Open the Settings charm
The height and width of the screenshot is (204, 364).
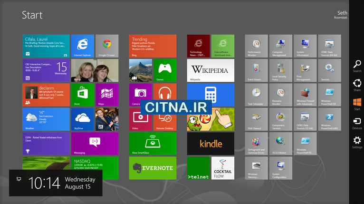point(357,142)
